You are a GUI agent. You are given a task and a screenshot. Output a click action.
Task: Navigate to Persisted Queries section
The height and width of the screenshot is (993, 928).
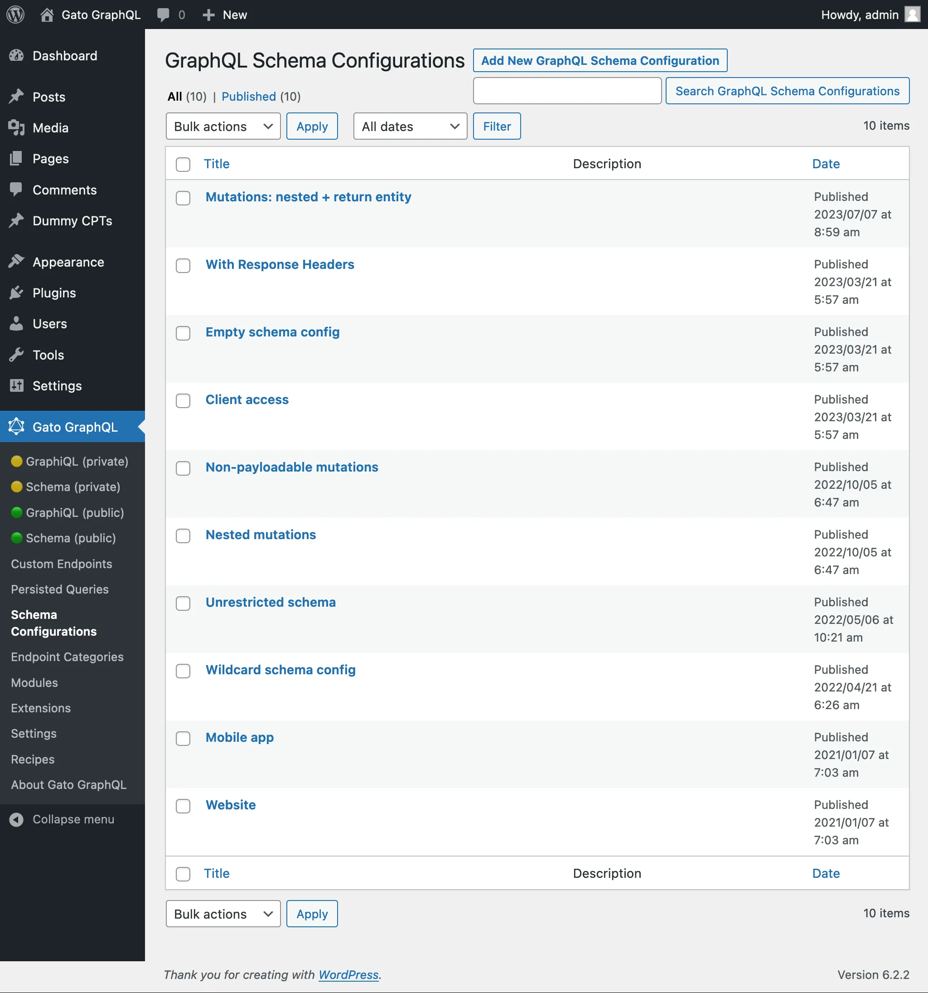tap(59, 588)
